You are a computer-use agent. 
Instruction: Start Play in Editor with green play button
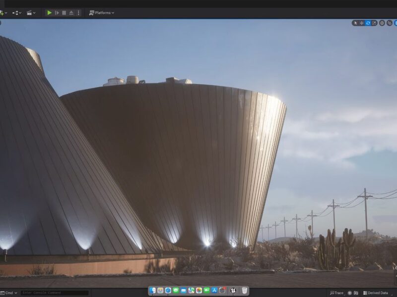pyautogui.click(x=49, y=13)
